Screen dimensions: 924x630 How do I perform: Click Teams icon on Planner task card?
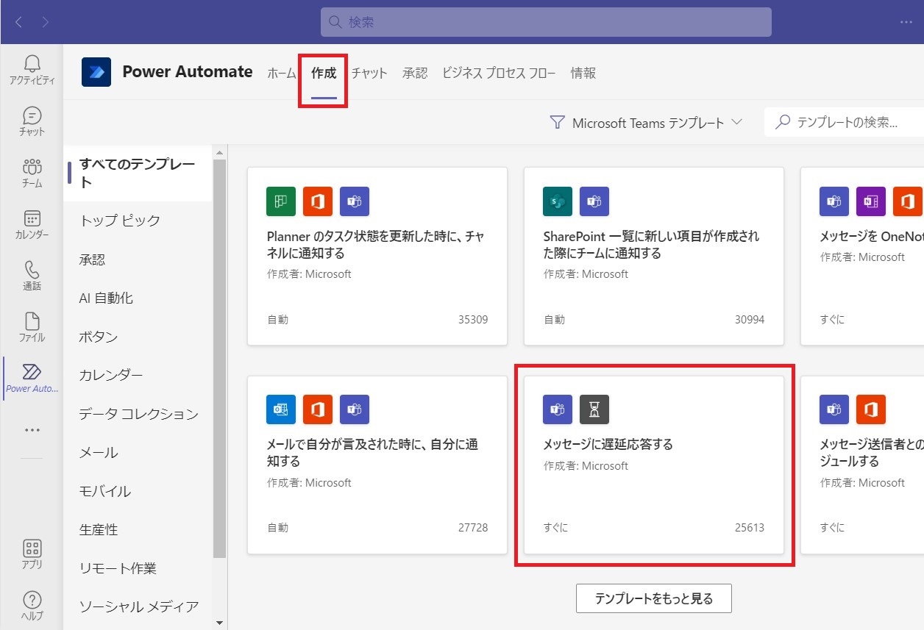pyautogui.click(x=355, y=201)
